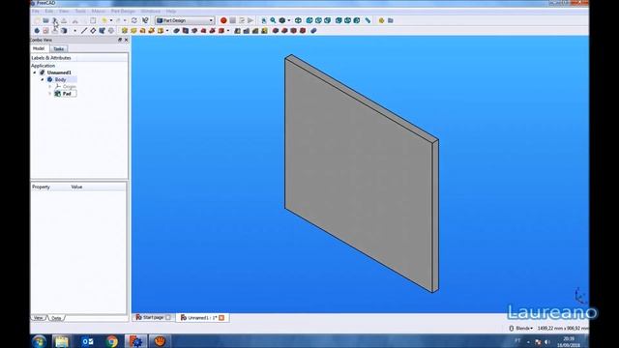Click the Hole feature icon
Screen dimensions: 619x348
tap(185, 31)
